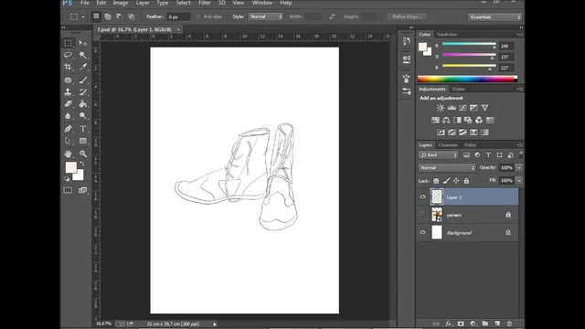Add a Levels adjustment

[x=452, y=108]
